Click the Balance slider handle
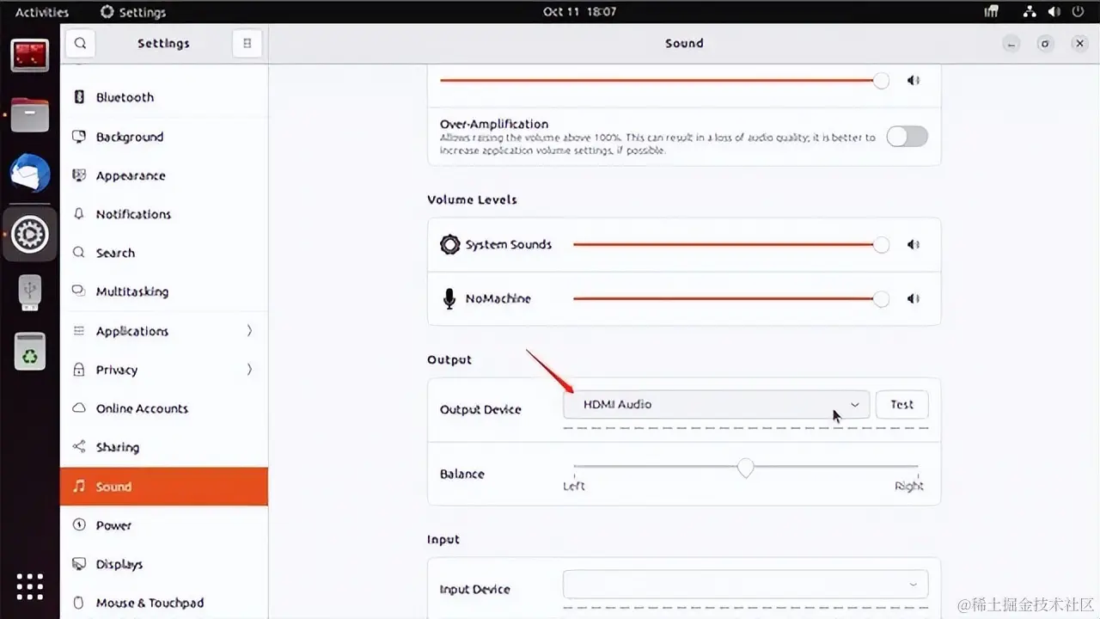Screen dimensions: 1100x619 [746, 468]
